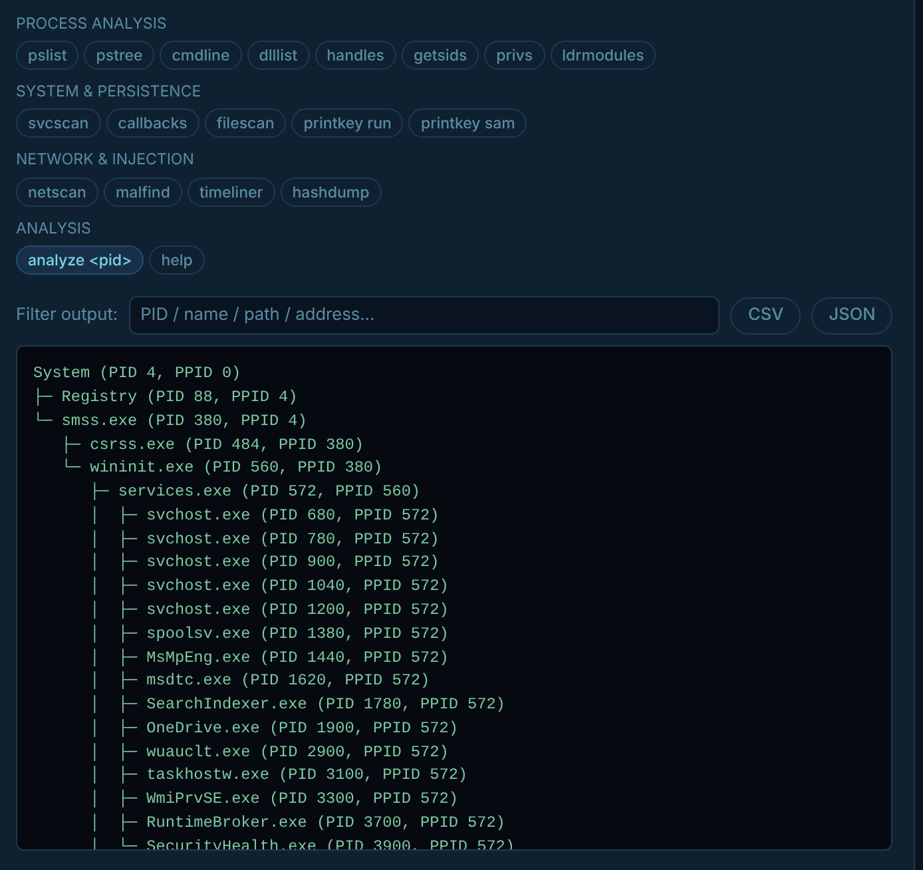Run the cmdline plugin

coord(201,55)
